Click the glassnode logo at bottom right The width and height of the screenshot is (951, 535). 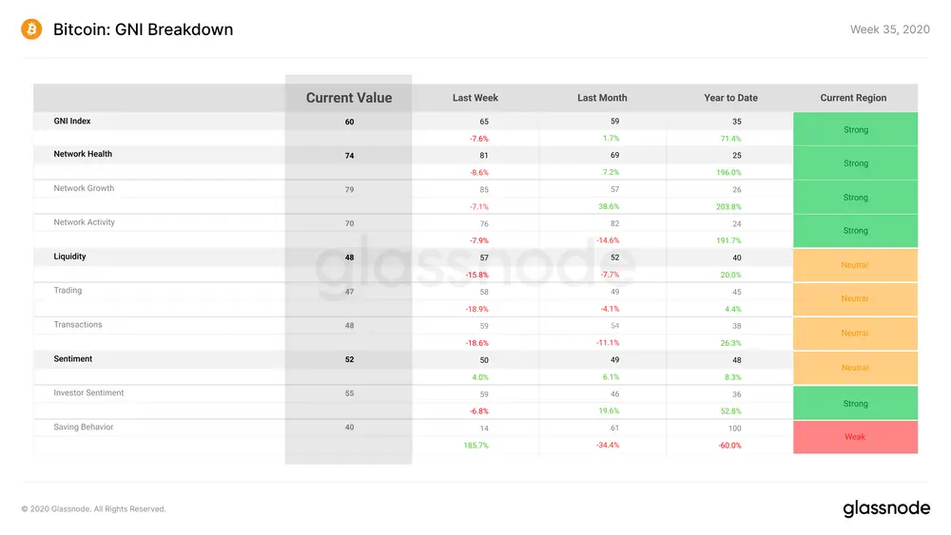(x=886, y=507)
